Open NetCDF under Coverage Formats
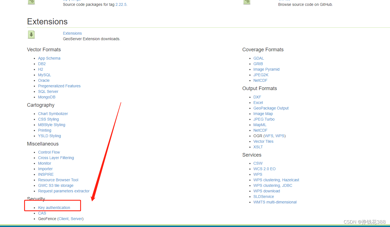Image resolution: width=390 pixels, height=227 pixels. (260, 80)
